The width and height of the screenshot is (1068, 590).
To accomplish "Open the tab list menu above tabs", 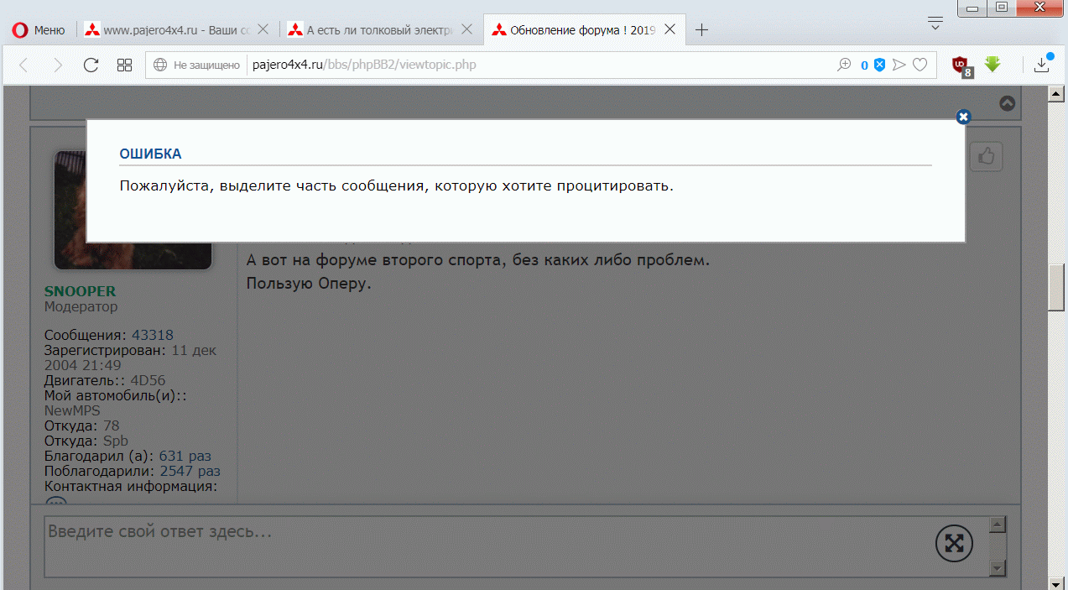I will 935,23.
